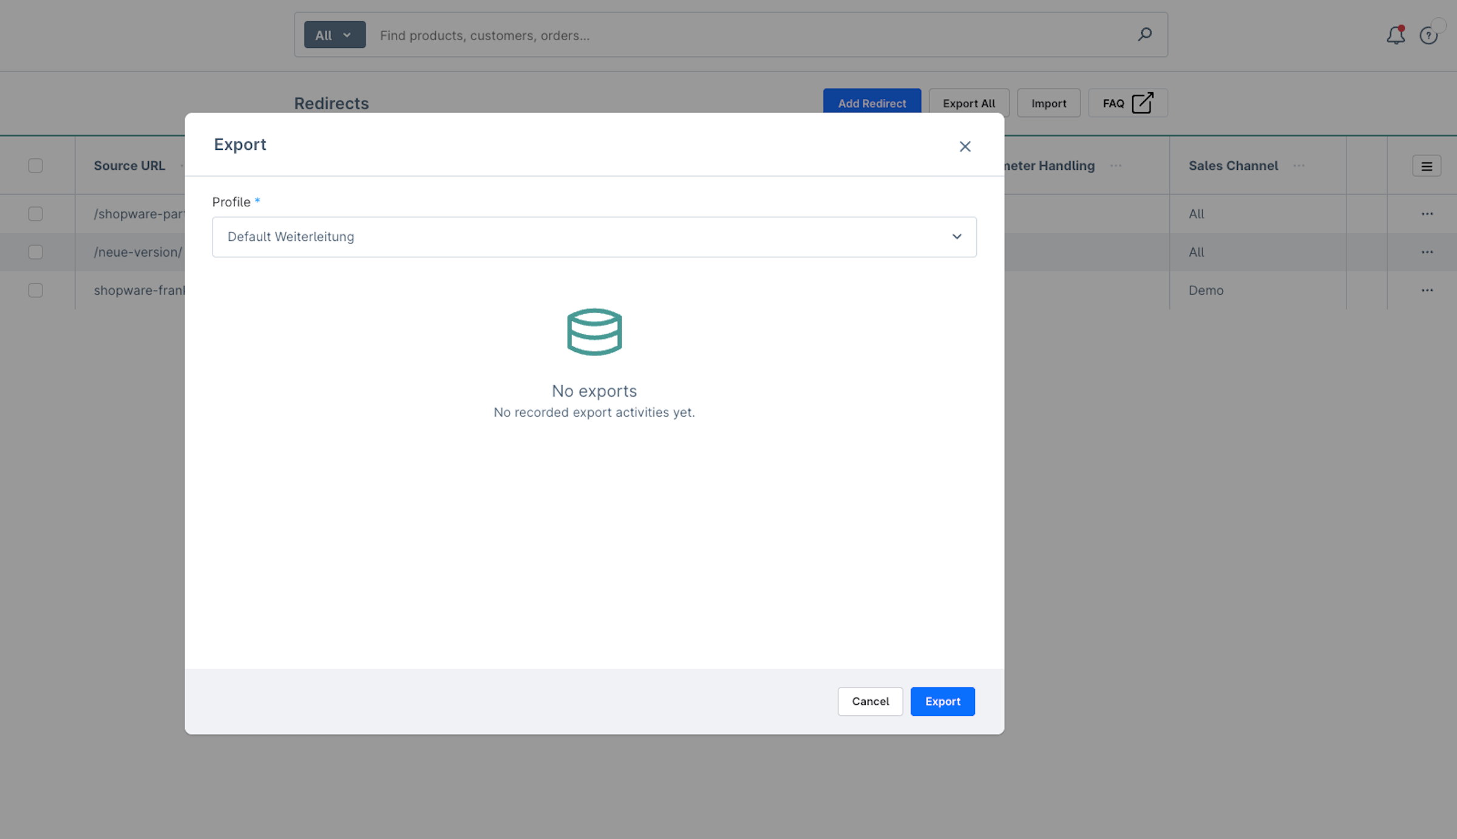The width and height of the screenshot is (1457, 839).
Task: Click the No recorded export activities yet text
Action: click(x=594, y=412)
